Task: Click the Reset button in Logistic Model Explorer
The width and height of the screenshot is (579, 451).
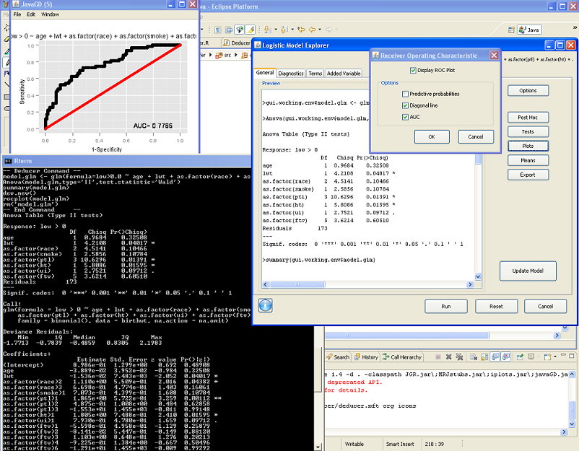Action: tap(496, 307)
